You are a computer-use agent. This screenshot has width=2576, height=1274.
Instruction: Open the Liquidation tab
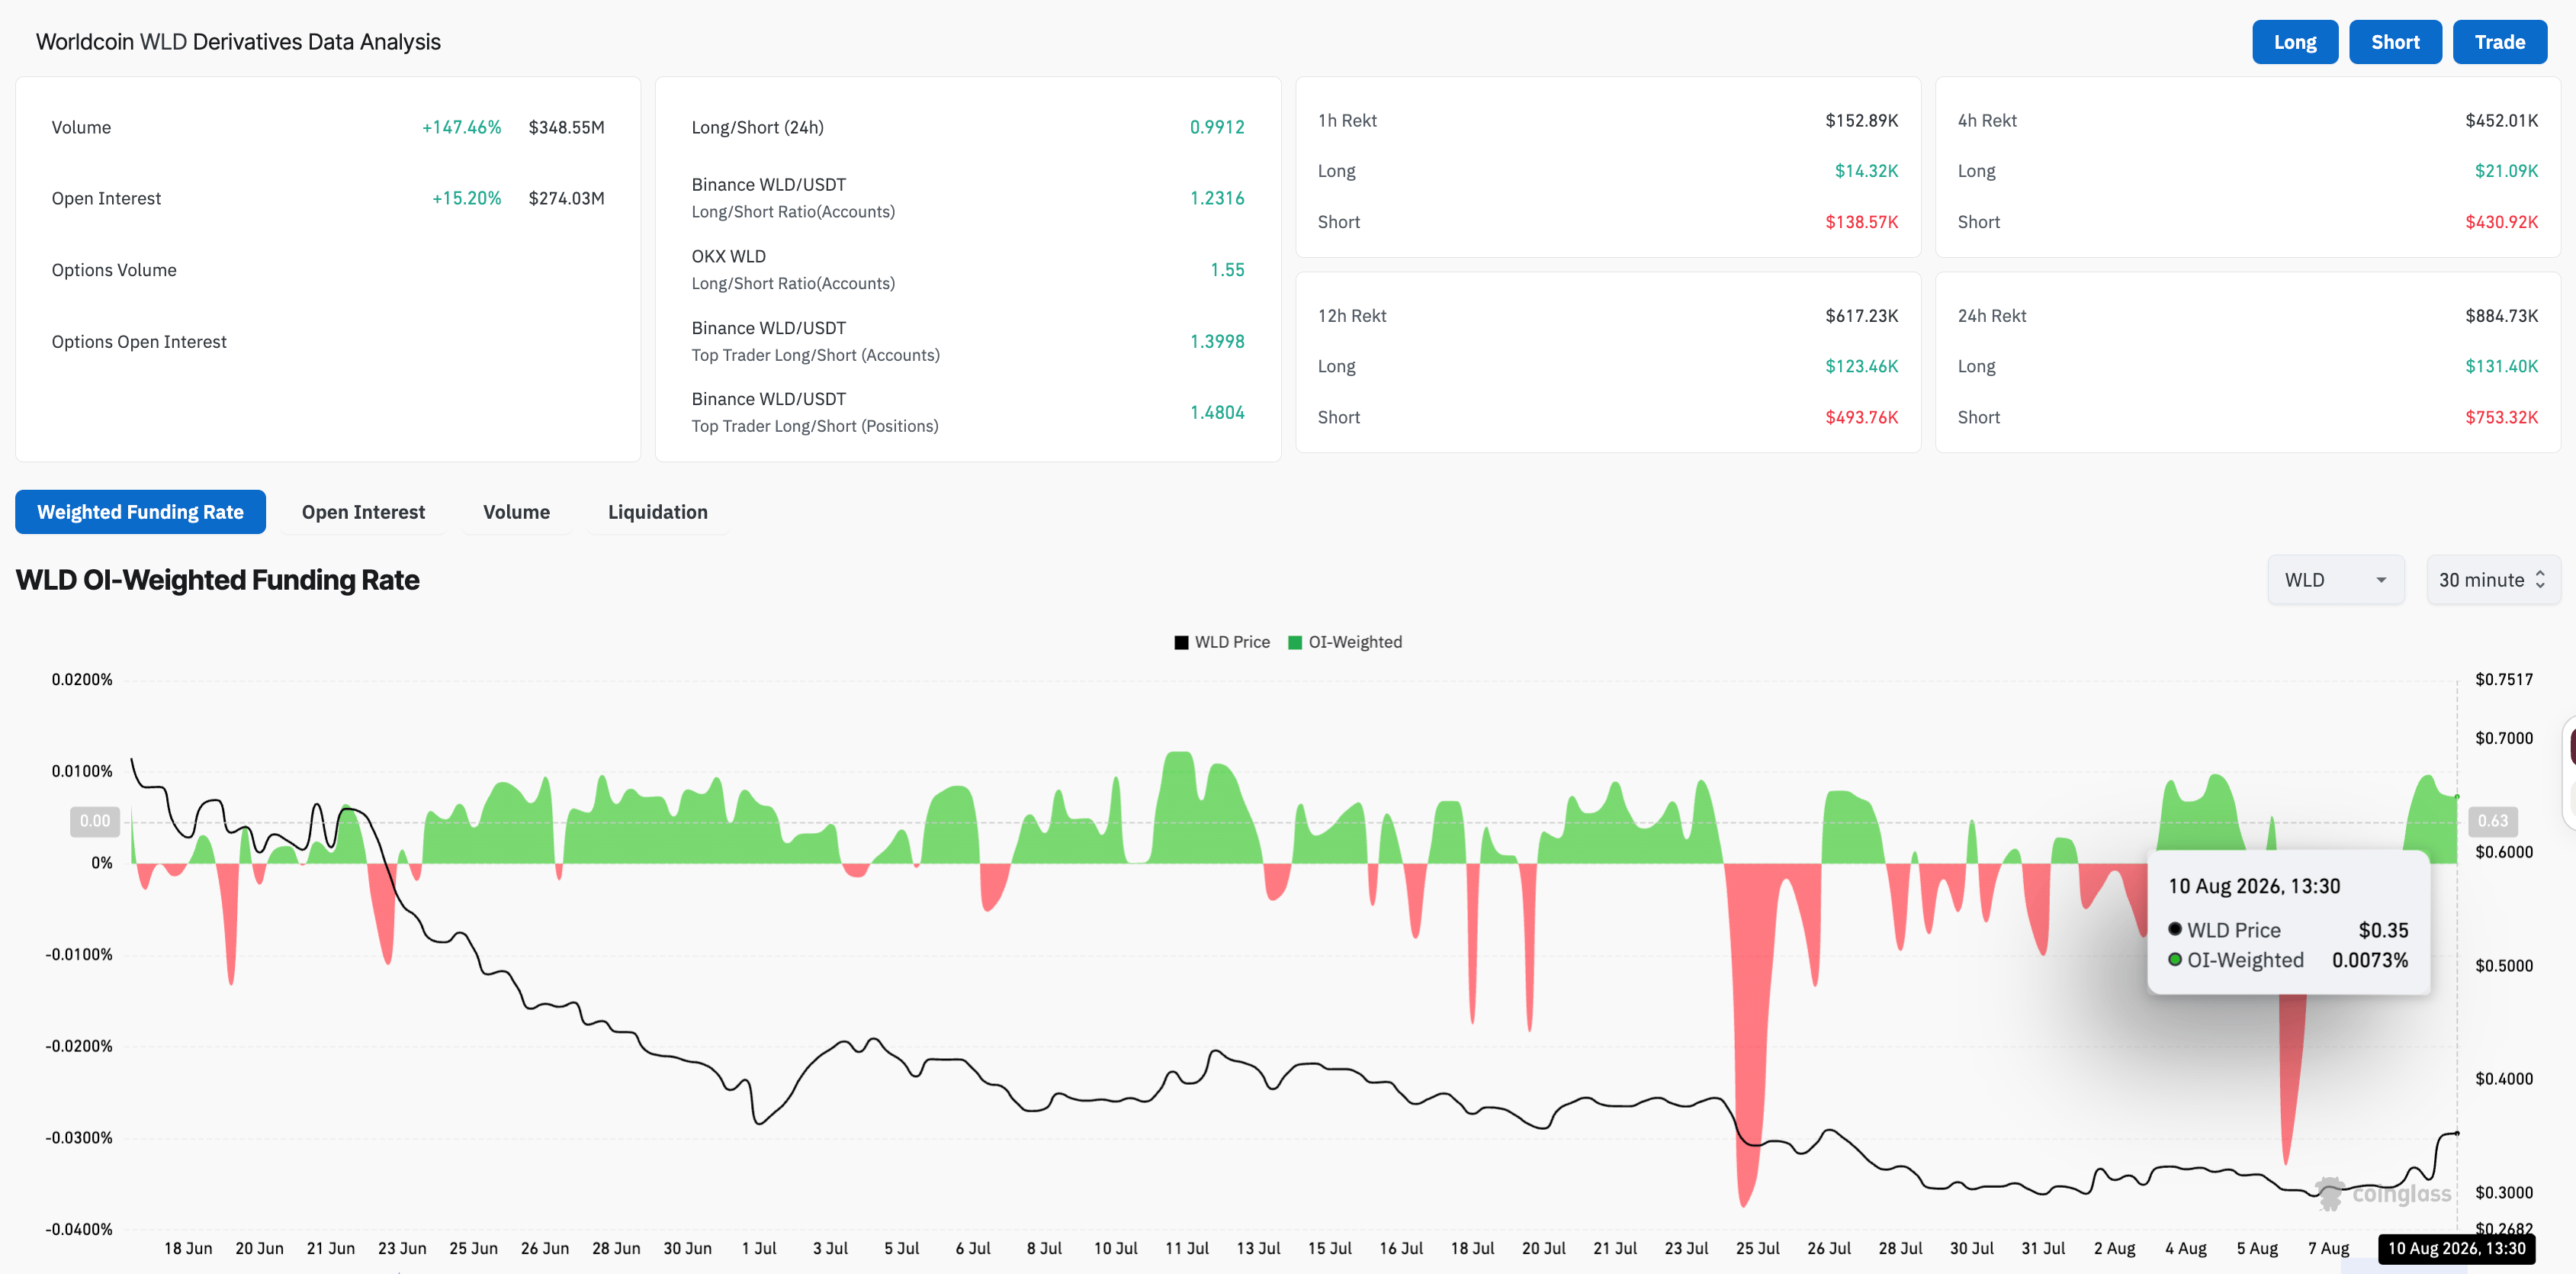pos(657,512)
